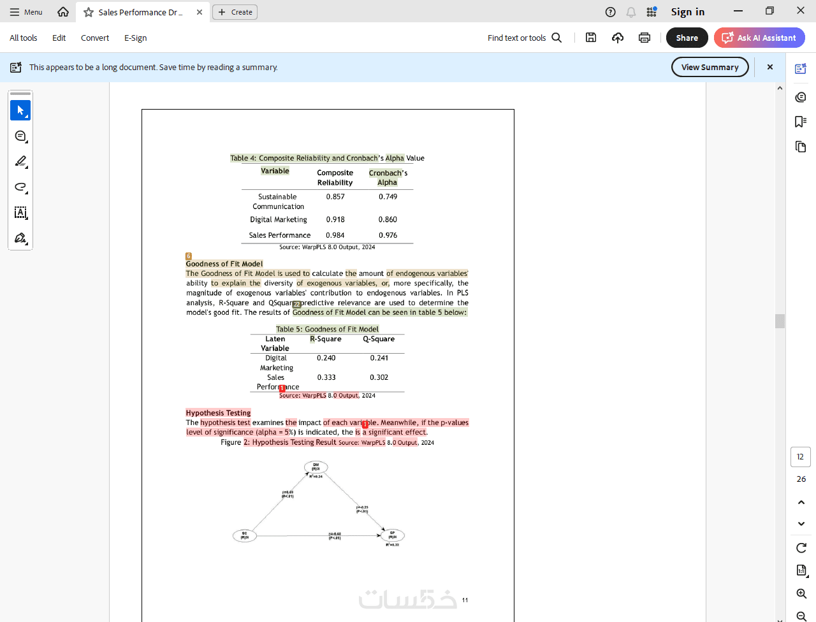The height and width of the screenshot is (622, 816).
Task: Open the page display settings icon
Action: pyautogui.click(x=801, y=570)
